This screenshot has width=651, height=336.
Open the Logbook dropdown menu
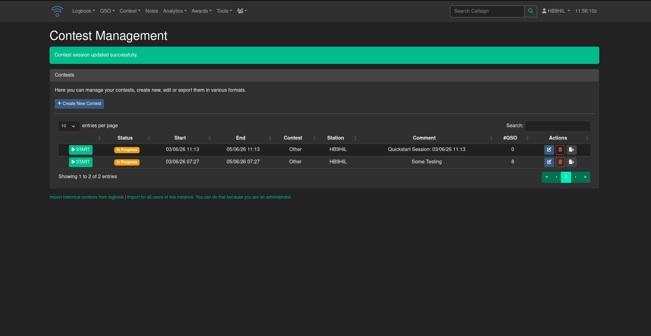[84, 11]
